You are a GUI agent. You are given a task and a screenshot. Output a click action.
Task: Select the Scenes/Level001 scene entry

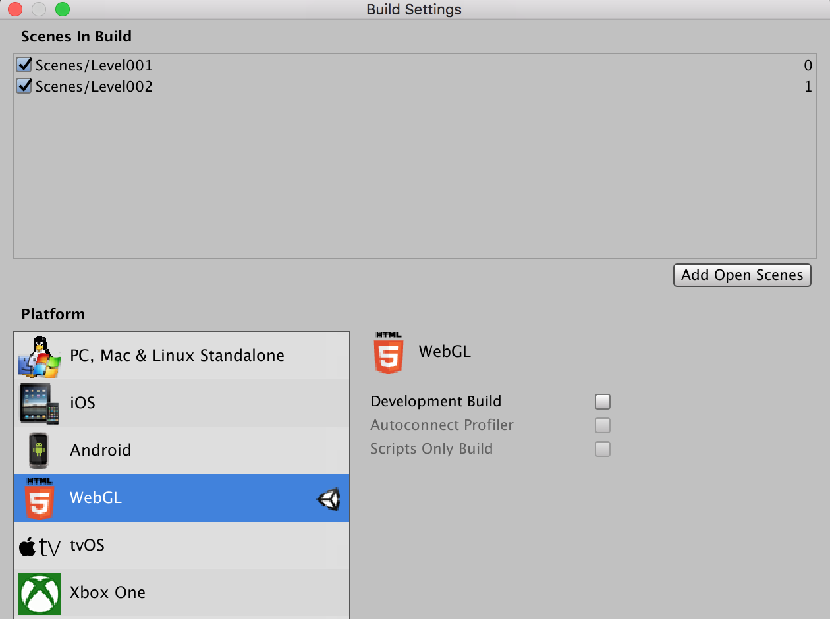(x=414, y=65)
